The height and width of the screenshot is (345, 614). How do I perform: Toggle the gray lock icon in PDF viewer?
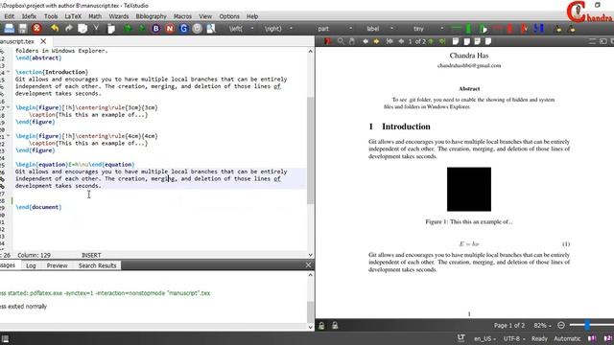(335, 326)
